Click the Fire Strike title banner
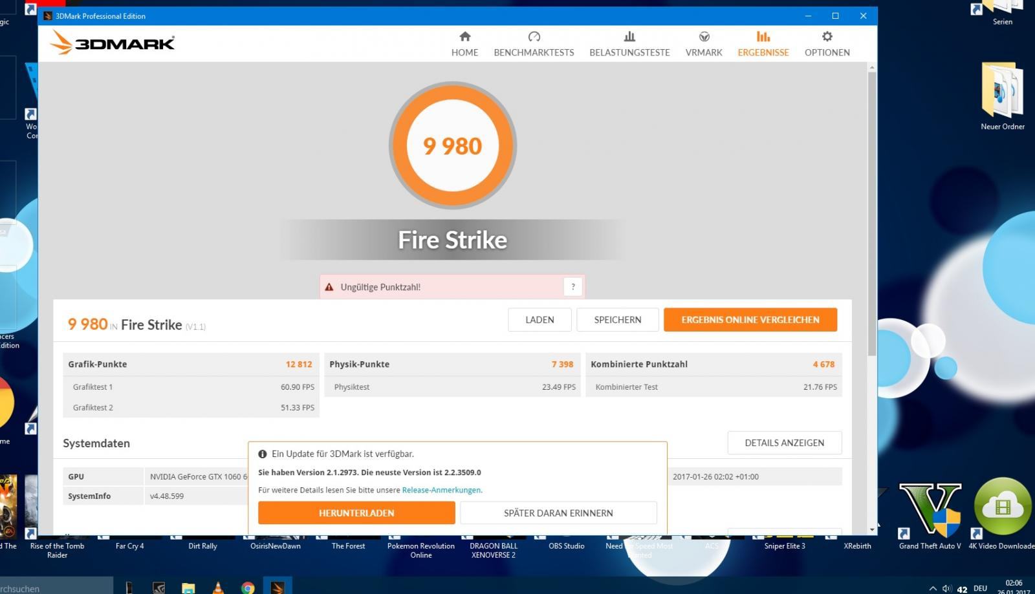The height and width of the screenshot is (594, 1035). (452, 240)
